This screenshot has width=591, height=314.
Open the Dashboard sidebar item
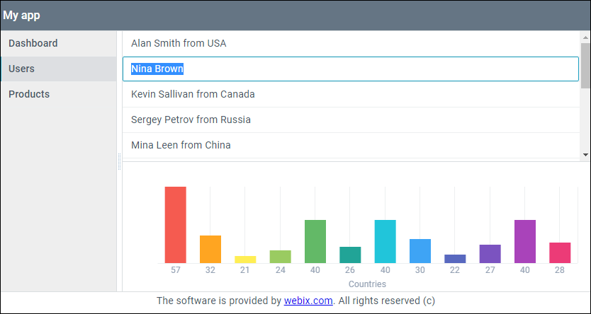click(33, 43)
